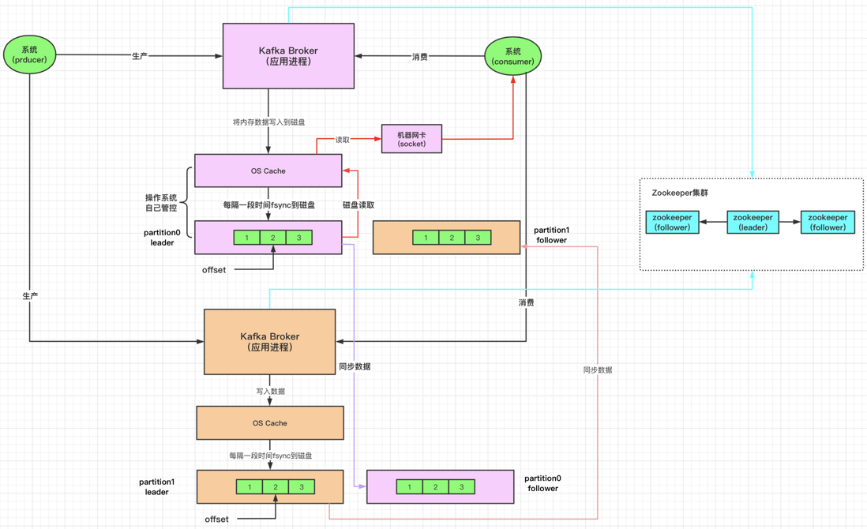Click the 操作系统自己管控 label
The height and width of the screenshot is (529, 867).
161,203
